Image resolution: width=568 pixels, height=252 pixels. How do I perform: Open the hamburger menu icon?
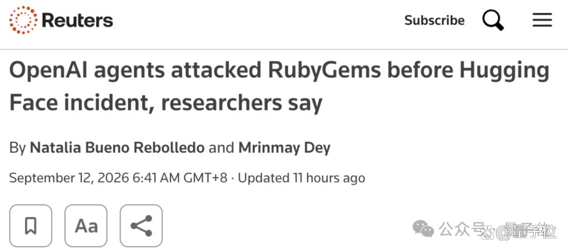pyautogui.click(x=542, y=20)
